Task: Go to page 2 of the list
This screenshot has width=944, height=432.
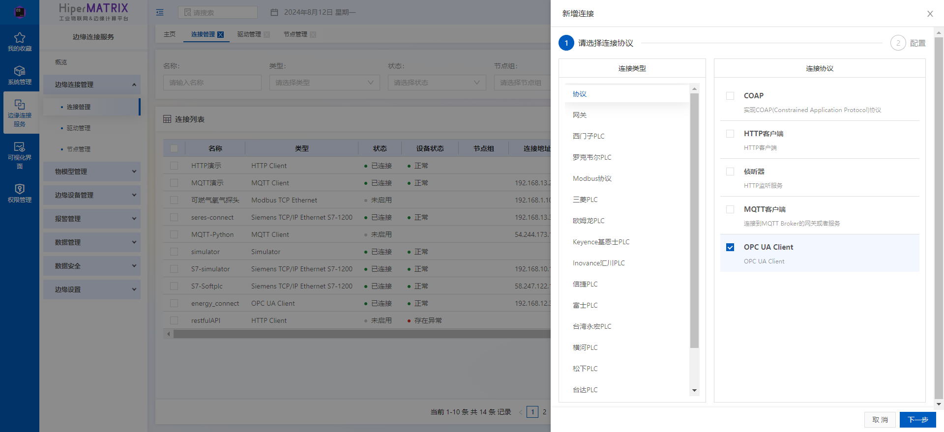Action: point(544,412)
